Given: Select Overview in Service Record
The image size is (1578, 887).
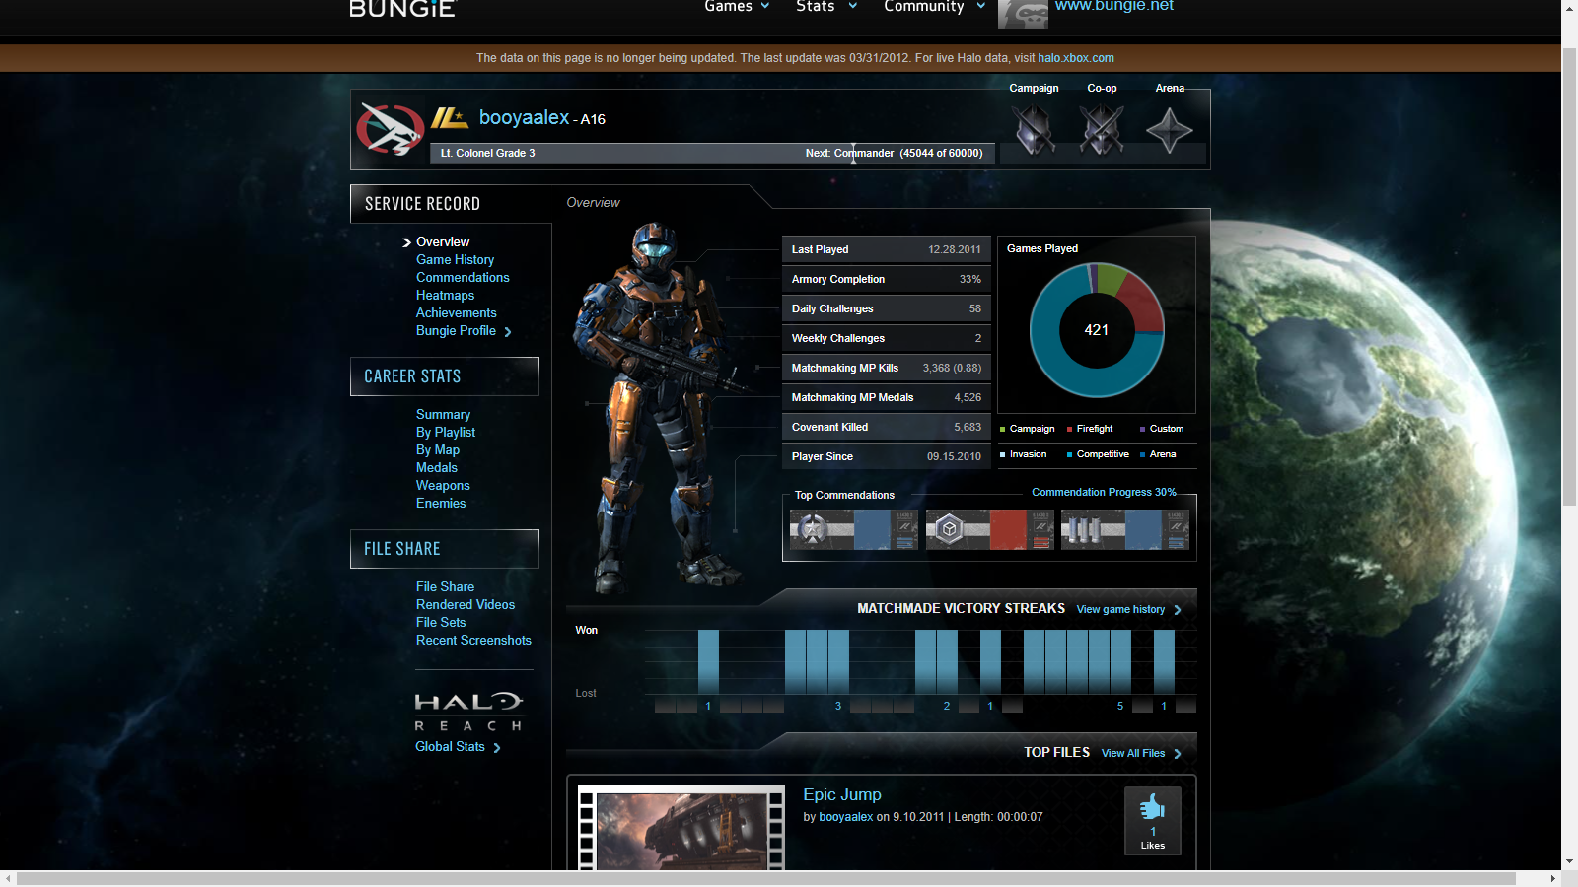Looking at the screenshot, I should [443, 241].
